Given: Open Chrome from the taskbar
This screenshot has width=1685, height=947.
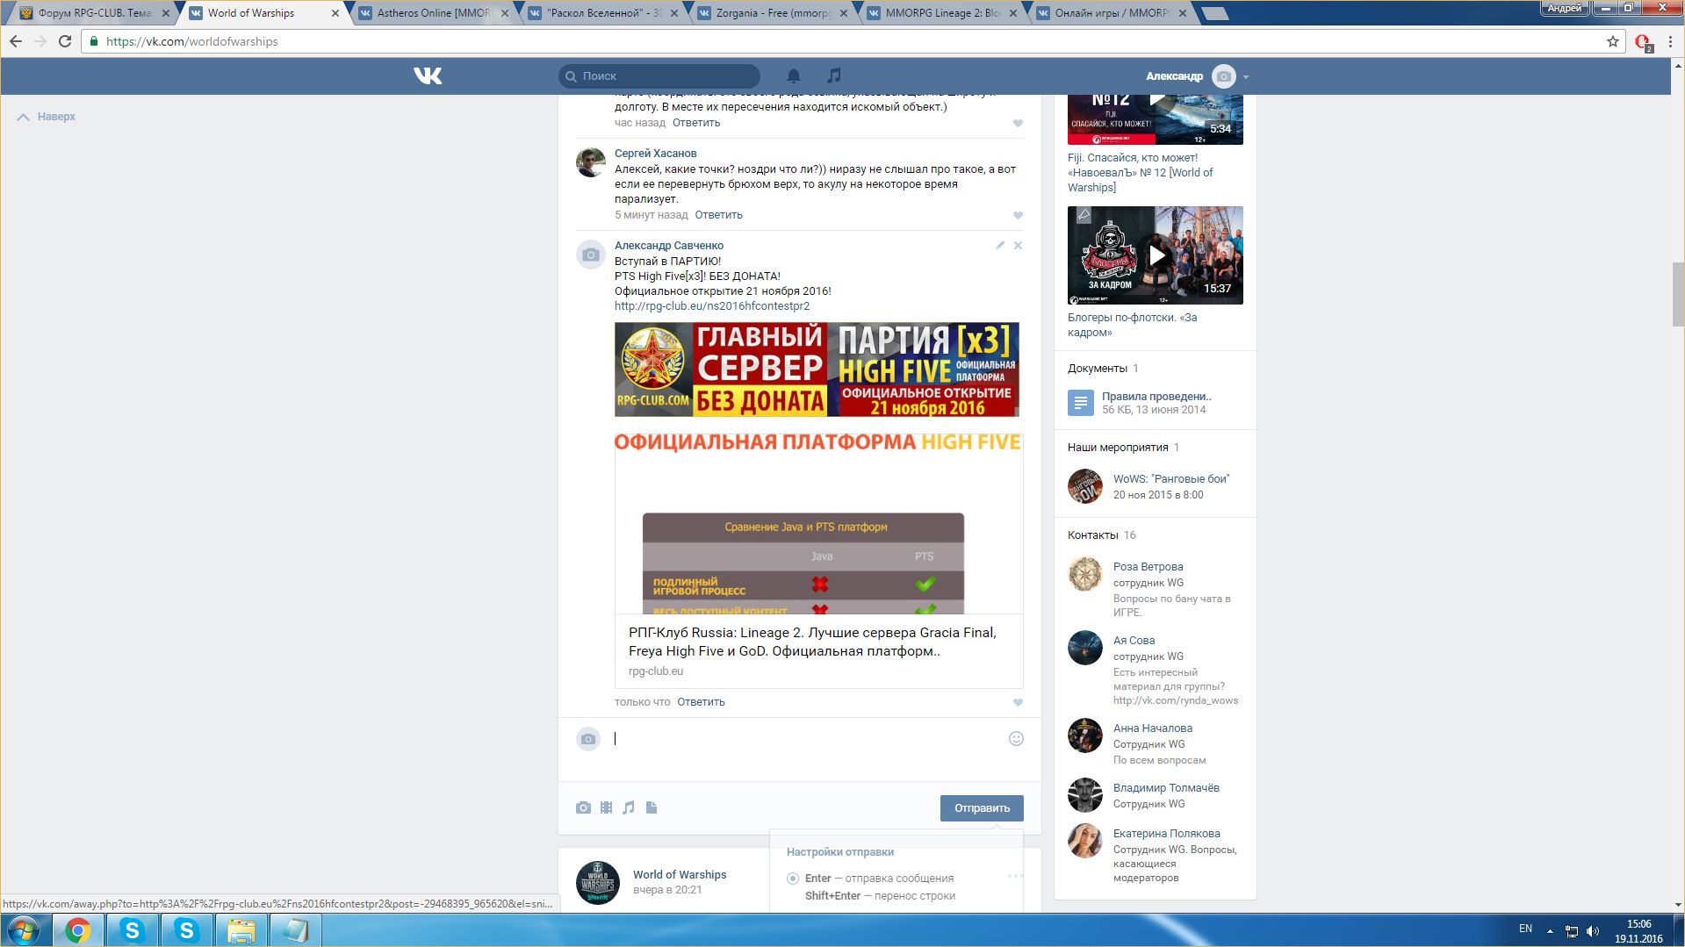Looking at the screenshot, I should coord(78,930).
